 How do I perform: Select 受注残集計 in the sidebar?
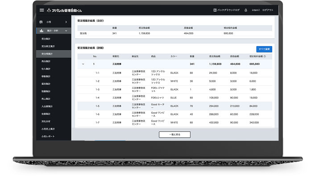(47, 54)
